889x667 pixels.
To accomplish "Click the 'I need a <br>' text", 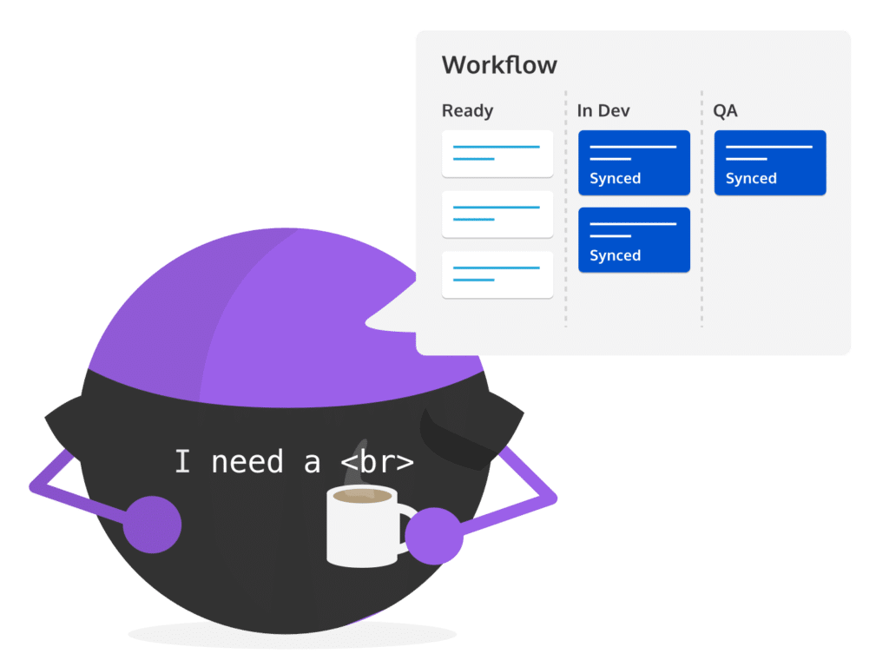I will point(294,462).
